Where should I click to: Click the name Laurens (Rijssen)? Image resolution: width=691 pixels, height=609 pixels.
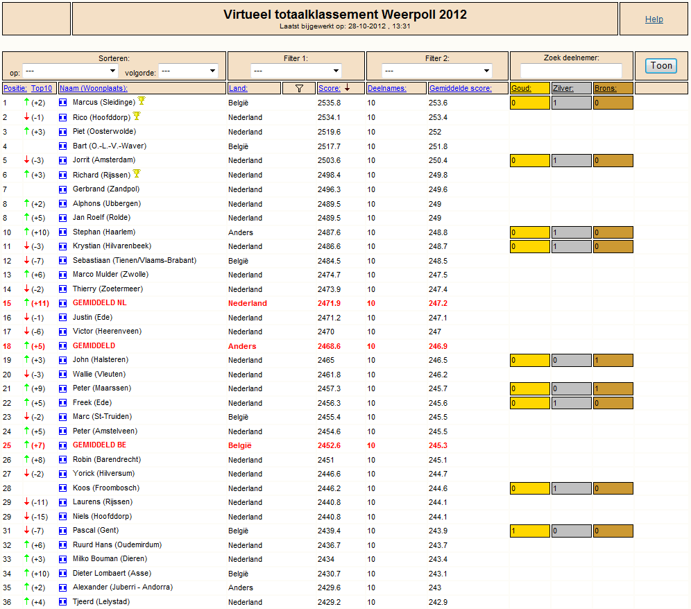click(x=103, y=501)
